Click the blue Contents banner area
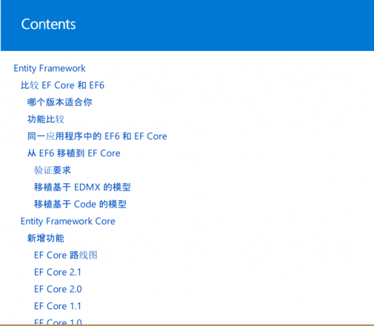374x326 pixels. pyautogui.click(x=187, y=25)
